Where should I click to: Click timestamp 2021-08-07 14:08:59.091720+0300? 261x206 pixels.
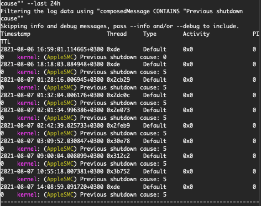click(x=52, y=187)
